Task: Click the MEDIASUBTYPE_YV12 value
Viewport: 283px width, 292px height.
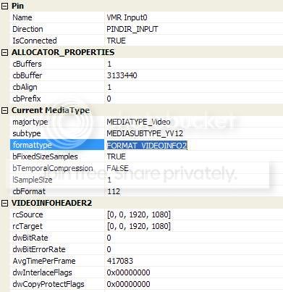Action: coord(145,133)
